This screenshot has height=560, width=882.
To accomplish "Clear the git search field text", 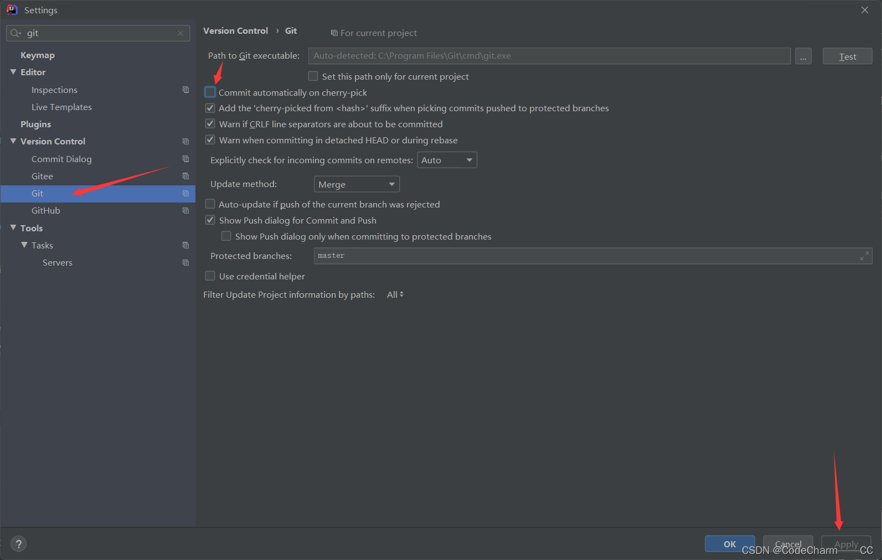I will 180,33.
